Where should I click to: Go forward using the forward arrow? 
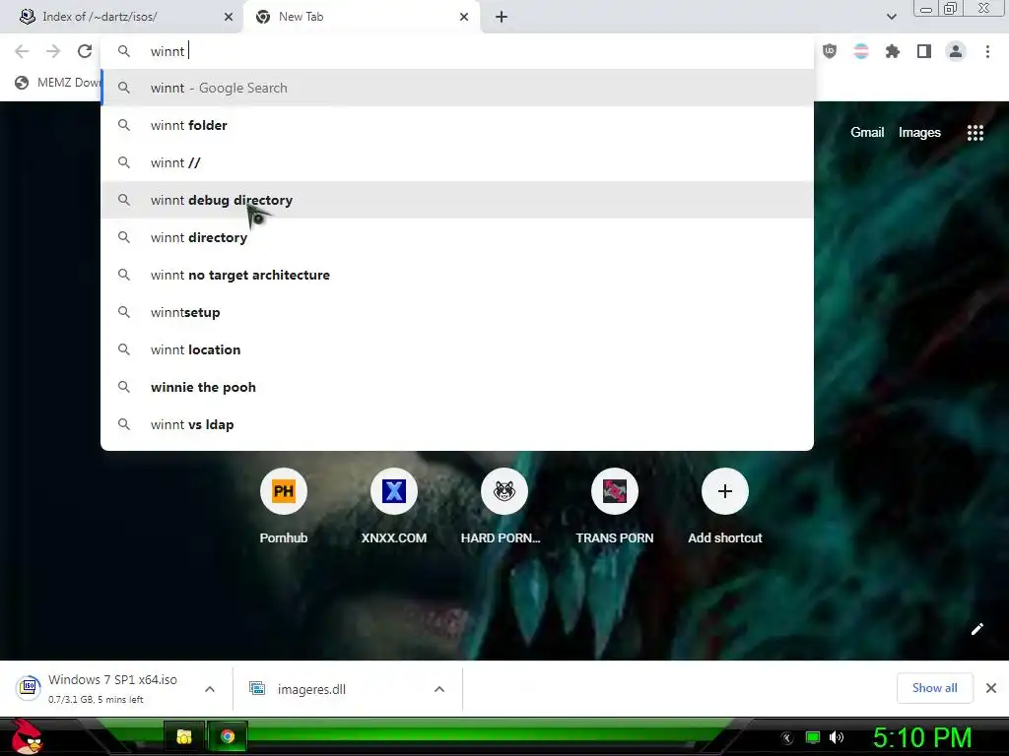tap(53, 51)
